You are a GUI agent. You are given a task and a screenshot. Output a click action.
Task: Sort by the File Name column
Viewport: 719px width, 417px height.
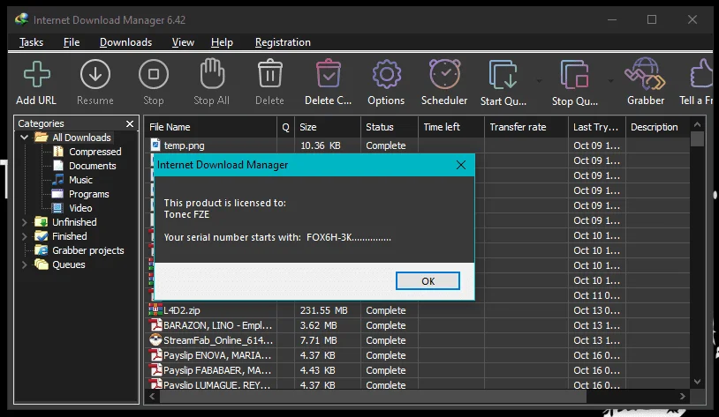pos(210,127)
